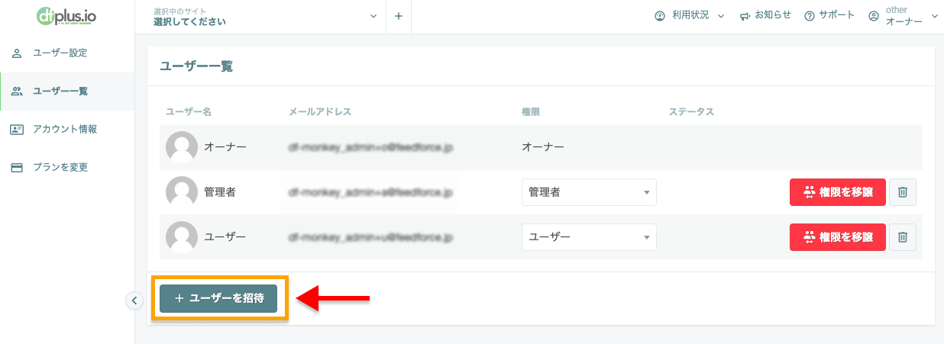Click the dfplus.io logo
The image size is (944, 344).
(x=66, y=16)
